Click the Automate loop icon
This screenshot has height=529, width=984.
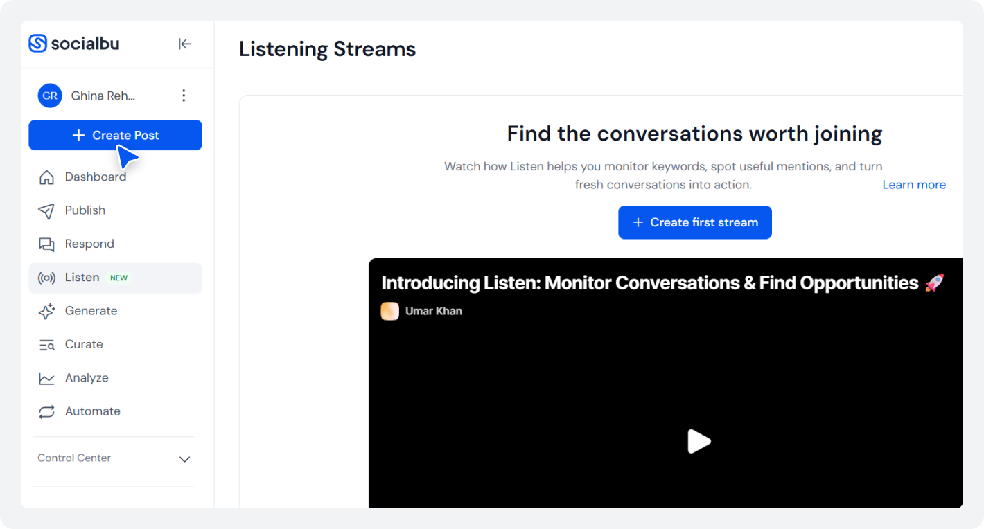point(46,411)
